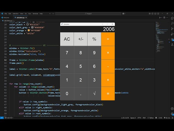Click the +/- button in Calculator
This screenshot has height=131, width=174.
(81, 39)
